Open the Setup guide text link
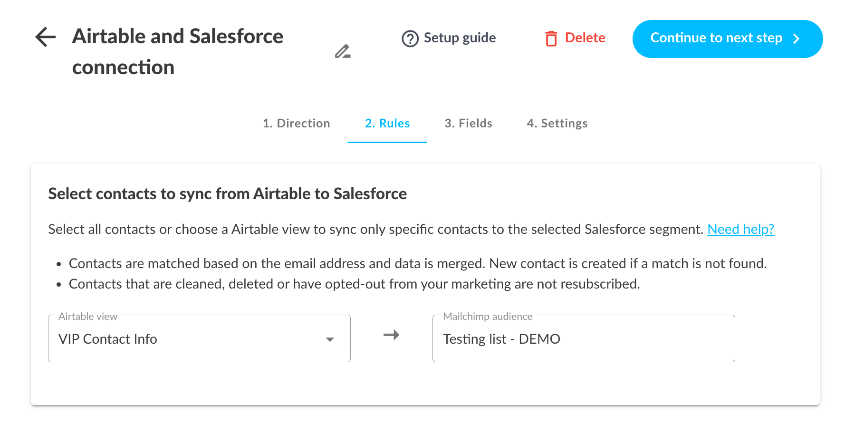The height and width of the screenshot is (444, 845). tap(460, 38)
